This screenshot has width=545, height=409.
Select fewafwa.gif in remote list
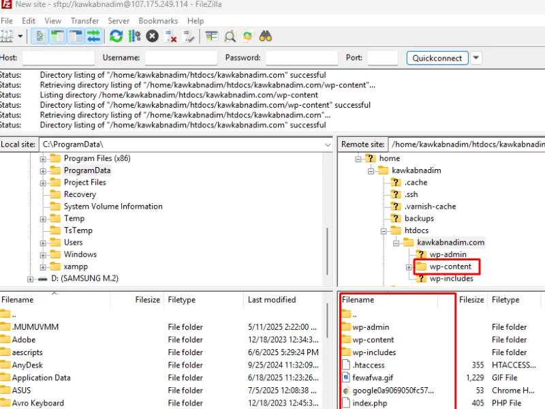click(373, 378)
